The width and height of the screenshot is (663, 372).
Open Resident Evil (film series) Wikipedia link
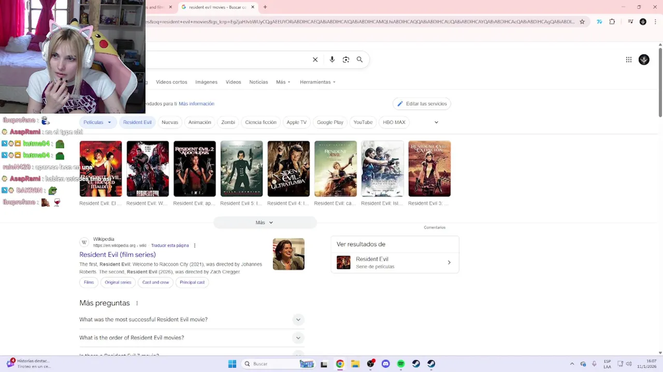118,255
